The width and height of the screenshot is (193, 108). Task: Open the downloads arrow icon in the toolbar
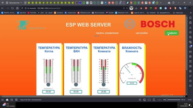(x=136, y=8)
